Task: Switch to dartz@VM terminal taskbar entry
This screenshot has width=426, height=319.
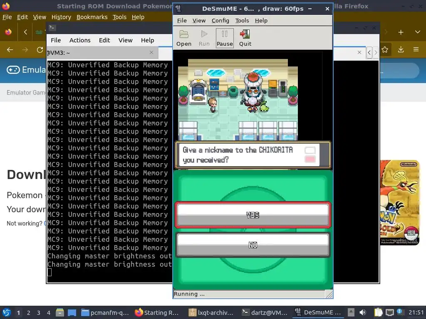Action: [x=265, y=312]
